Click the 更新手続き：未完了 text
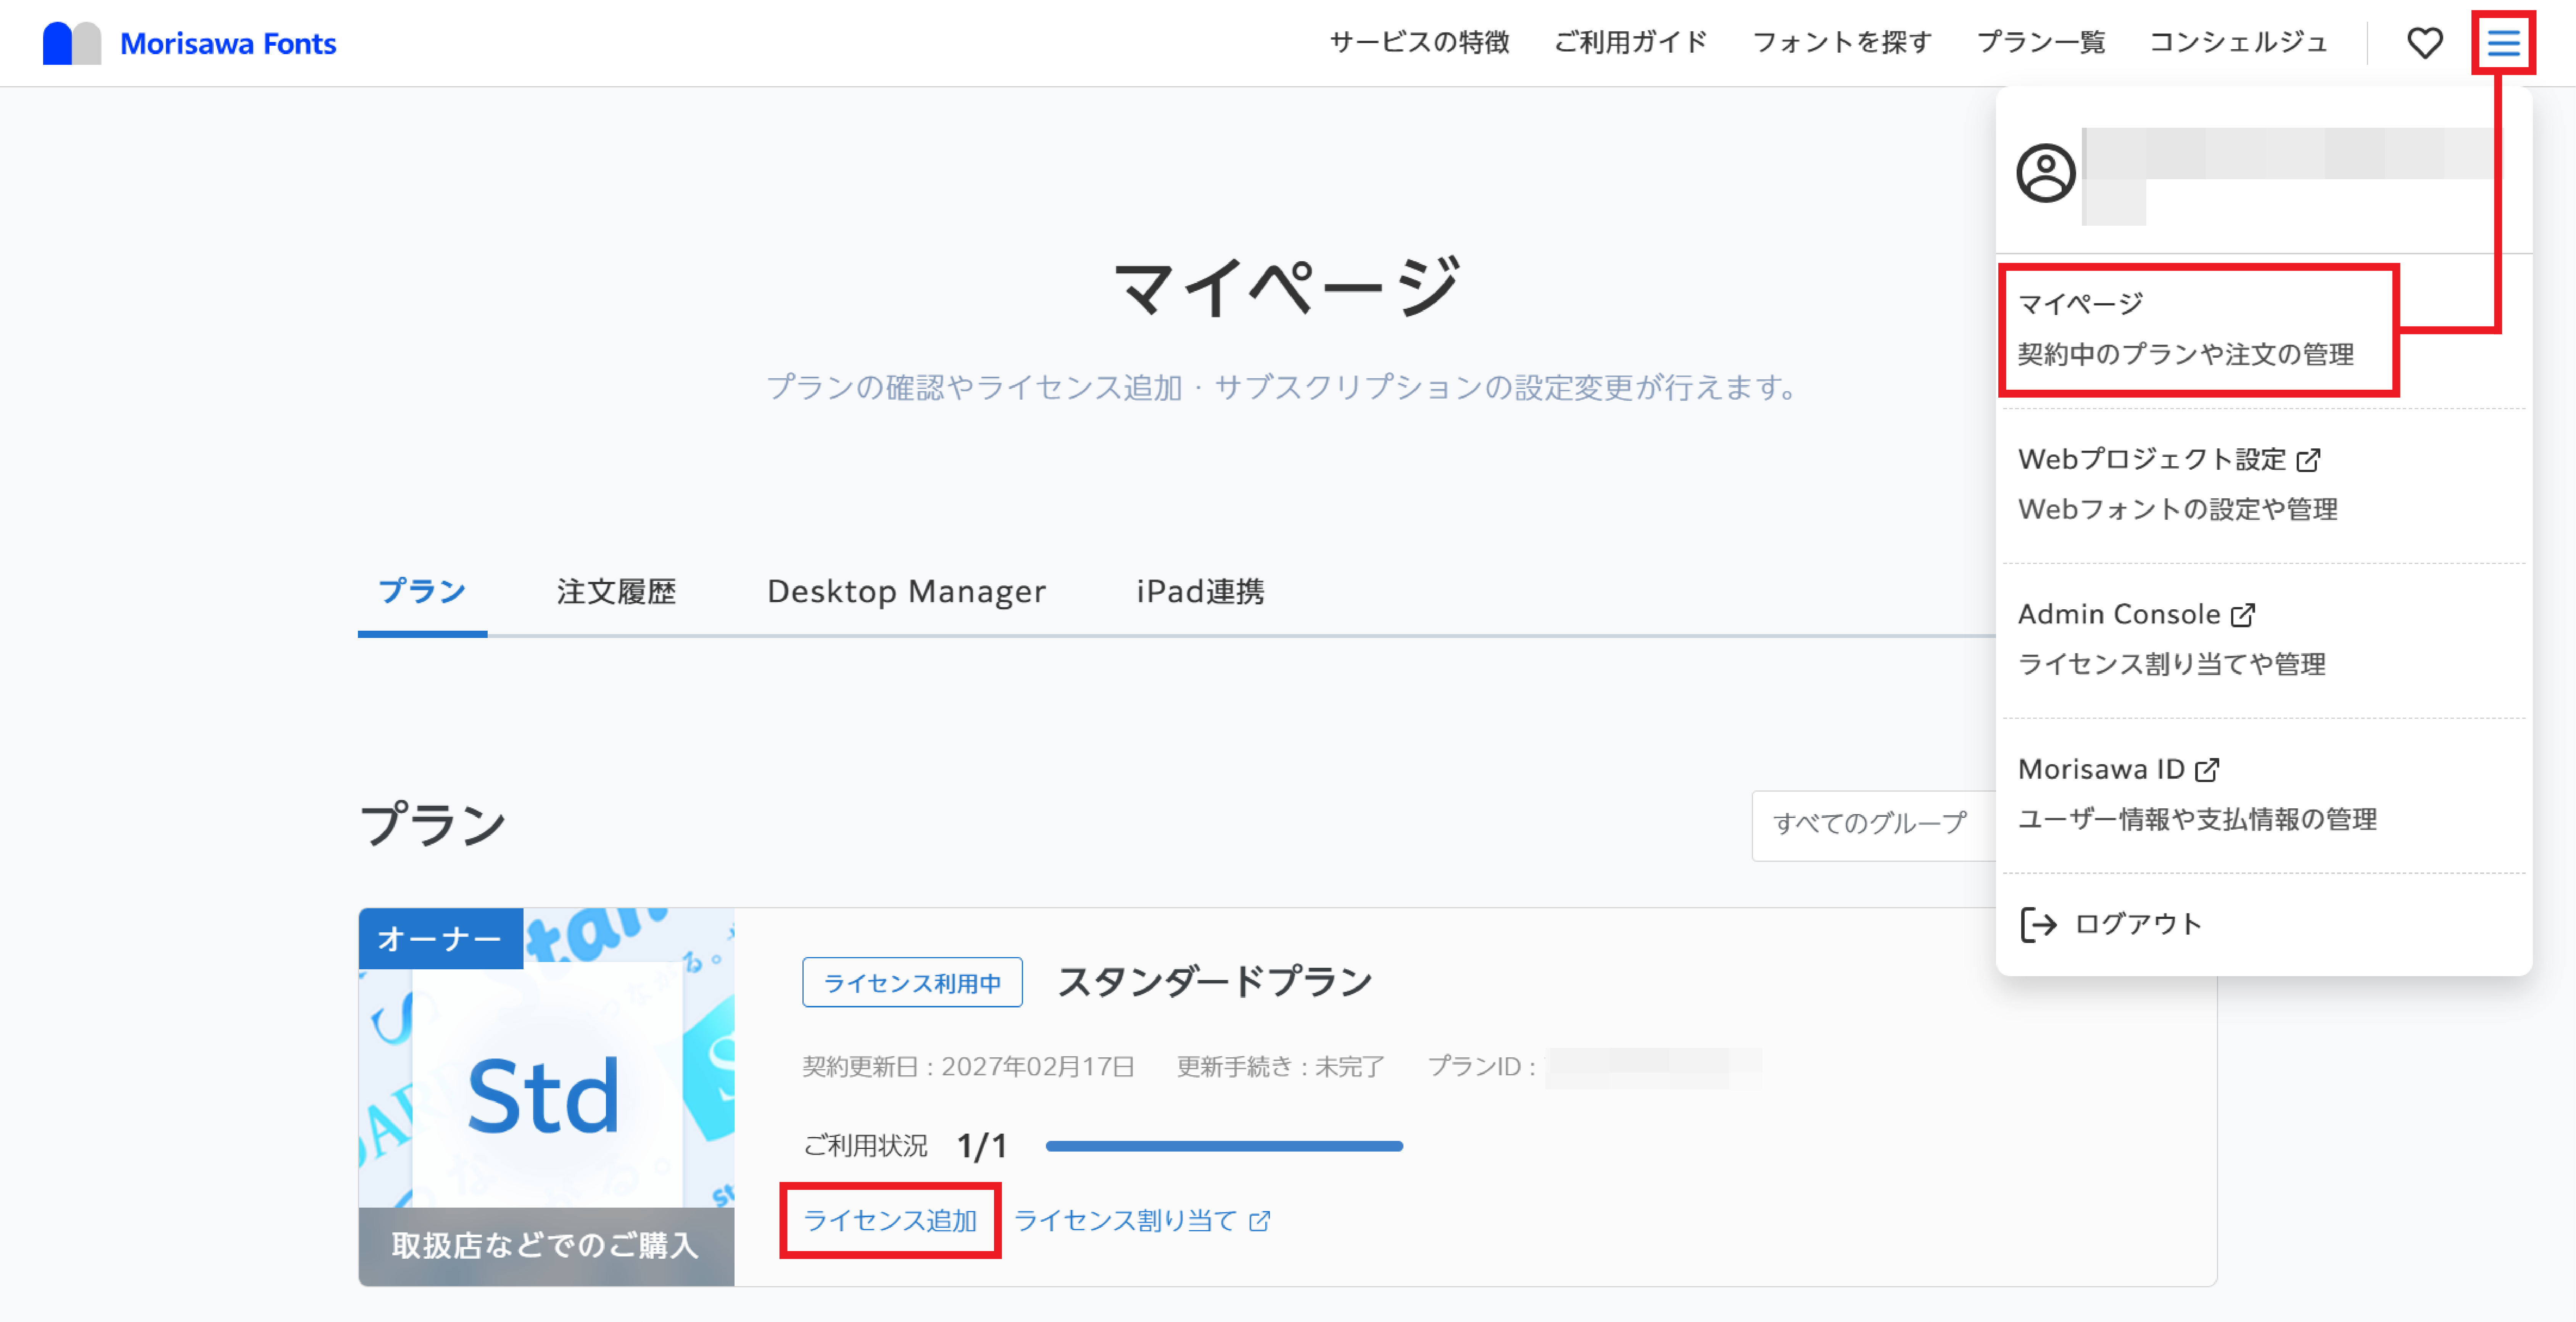This screenshot has height=1322, width=2576. pyautogui.click(x=1280, y=1067)
